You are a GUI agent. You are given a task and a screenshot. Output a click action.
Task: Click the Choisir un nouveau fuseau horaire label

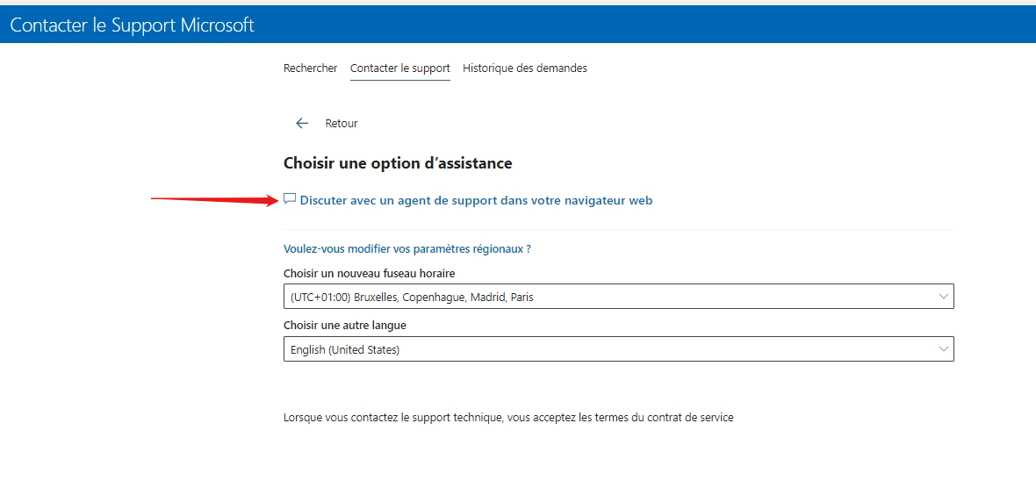(x=370, y=273)
